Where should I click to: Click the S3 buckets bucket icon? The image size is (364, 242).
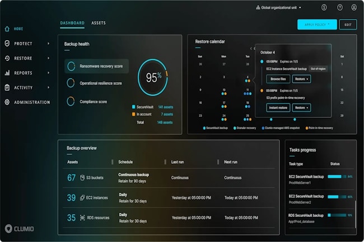click(x=82, y=178)
